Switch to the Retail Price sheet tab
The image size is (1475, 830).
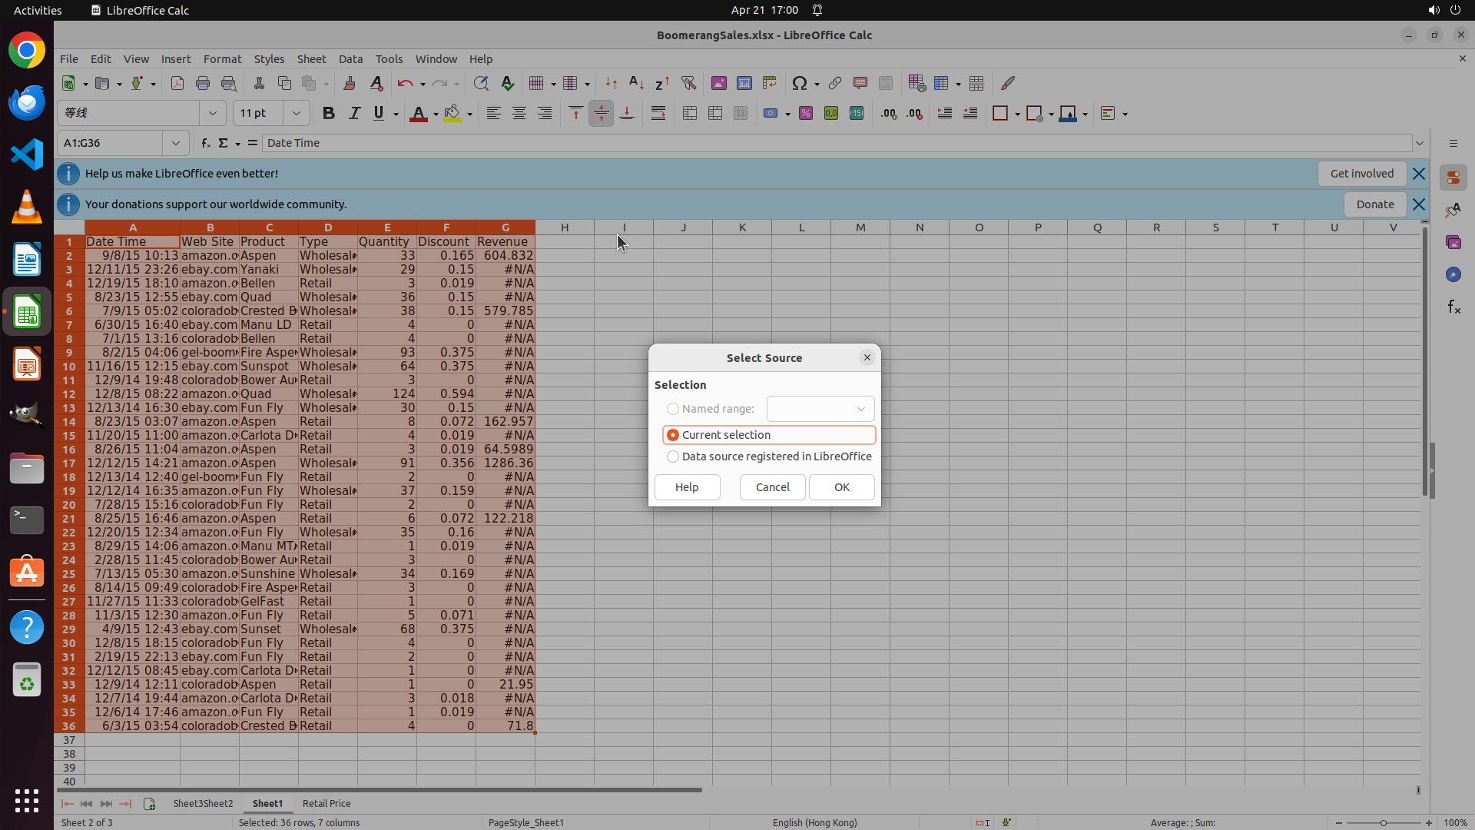coord(326,803)
